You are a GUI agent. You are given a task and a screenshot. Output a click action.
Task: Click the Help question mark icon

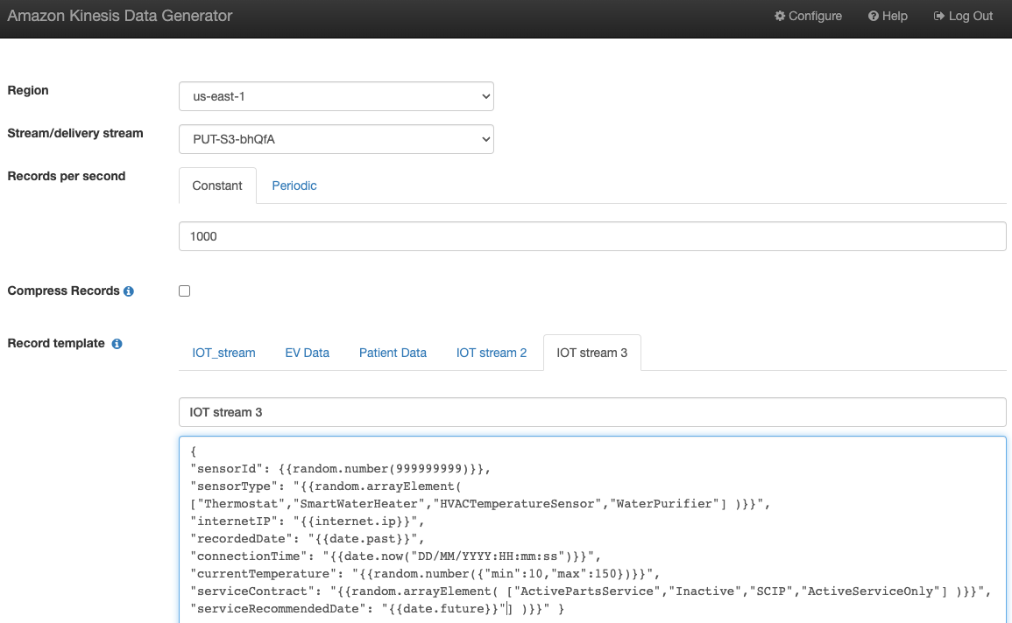(x=874, y=16)
